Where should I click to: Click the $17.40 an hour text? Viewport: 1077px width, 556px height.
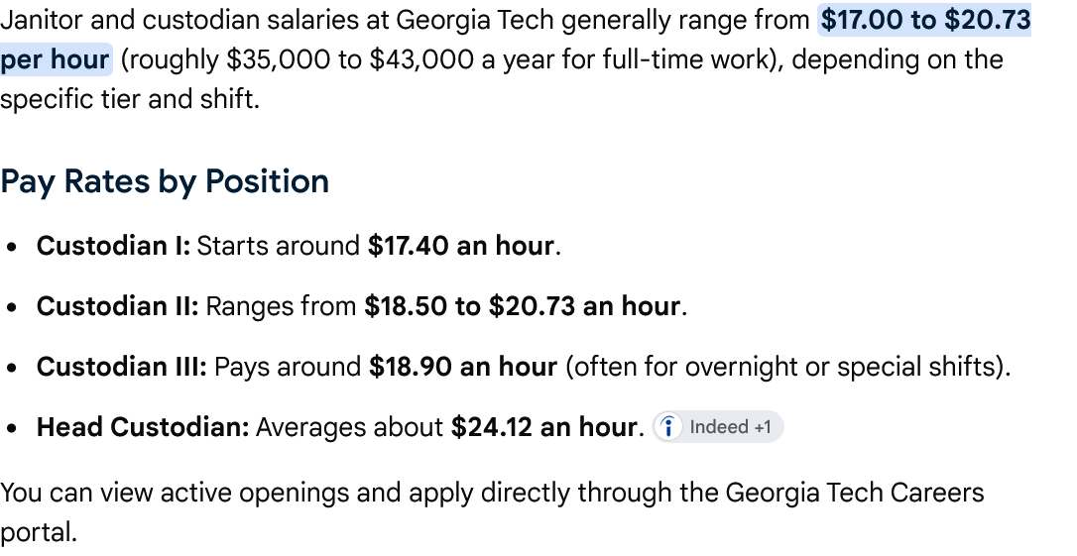click(x=461, y=246)
